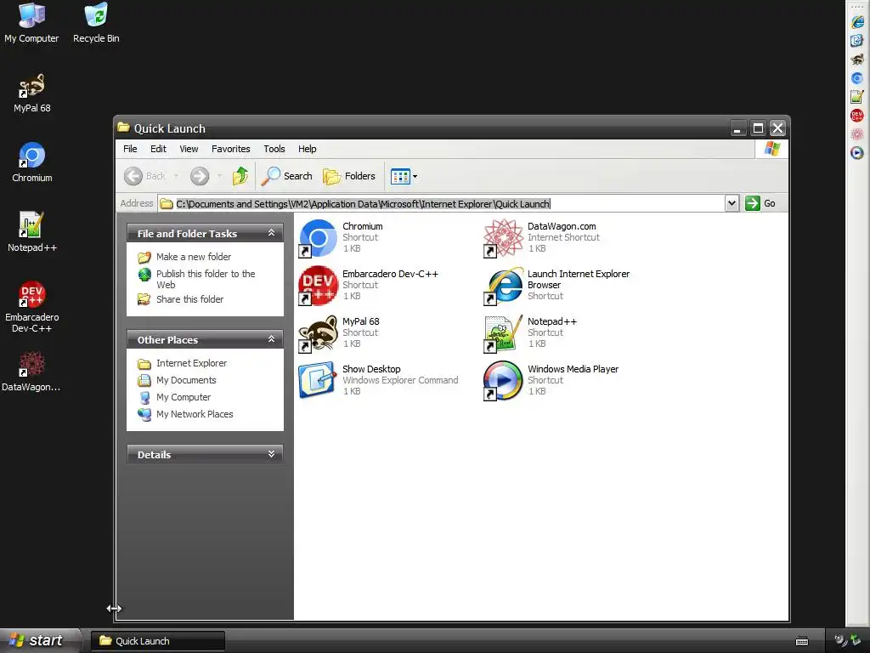The image size is (870, 653).
Task: Click the volume tray icon
Action: click(840, 640)
